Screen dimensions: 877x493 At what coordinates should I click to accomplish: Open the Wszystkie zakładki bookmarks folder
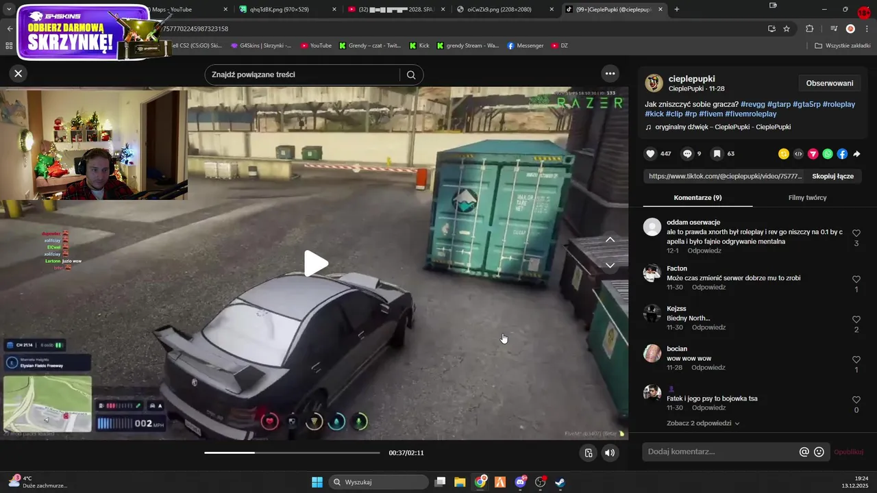(842, 46)
